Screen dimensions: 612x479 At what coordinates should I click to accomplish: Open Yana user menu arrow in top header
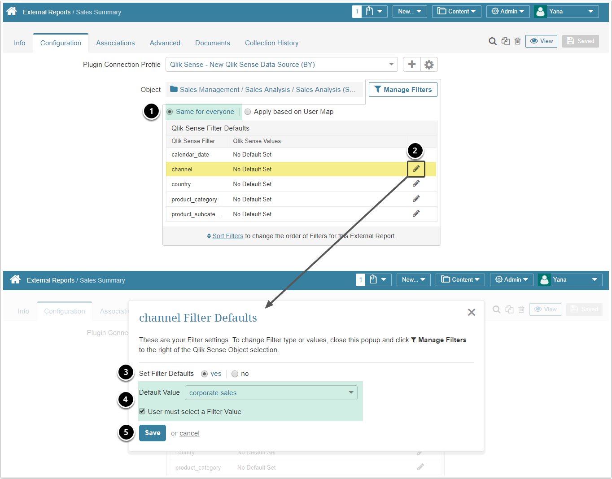pos(590,12)
